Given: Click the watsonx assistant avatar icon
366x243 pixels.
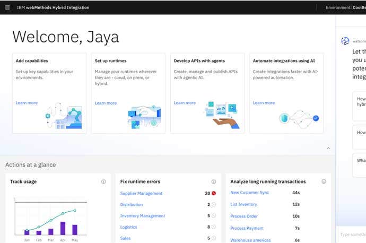Looking at the screenshot, I should pos(345,41).
